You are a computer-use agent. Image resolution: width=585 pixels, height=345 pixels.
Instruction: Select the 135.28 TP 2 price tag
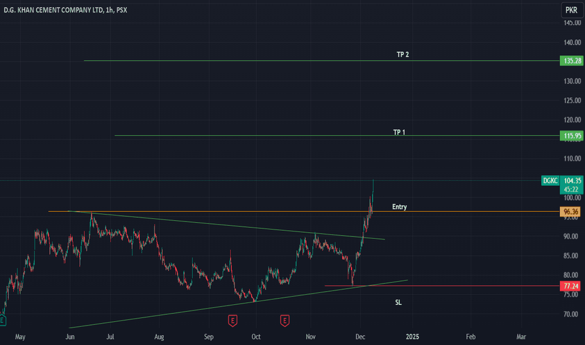point(571,61)
